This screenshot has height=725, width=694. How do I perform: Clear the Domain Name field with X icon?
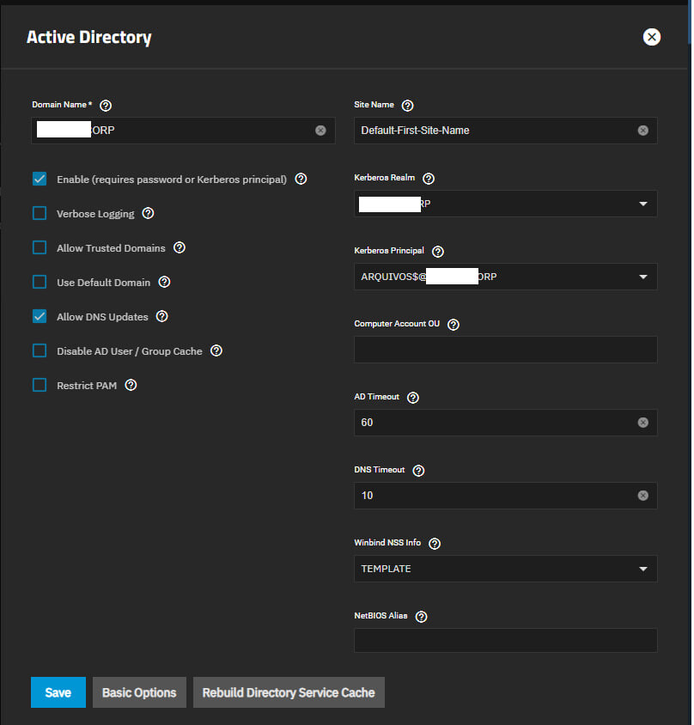coord(320,131)
